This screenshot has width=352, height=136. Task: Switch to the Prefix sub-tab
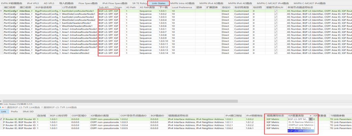click(14, 111)
